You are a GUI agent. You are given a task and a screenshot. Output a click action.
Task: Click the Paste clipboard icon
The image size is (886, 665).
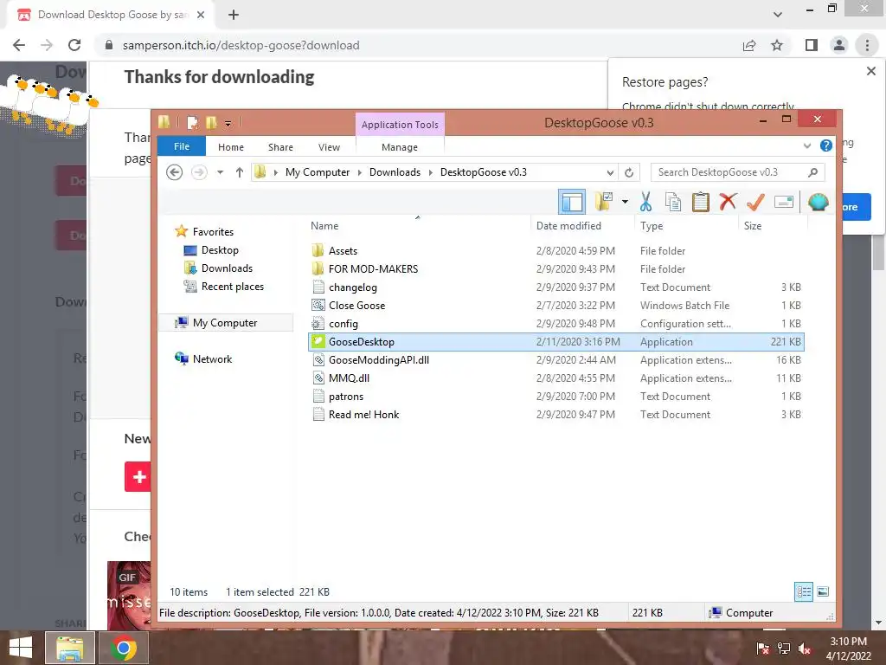click(x=701, y=201)
